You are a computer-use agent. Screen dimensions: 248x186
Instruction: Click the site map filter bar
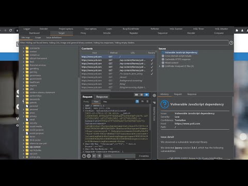(x=124, y=43)
